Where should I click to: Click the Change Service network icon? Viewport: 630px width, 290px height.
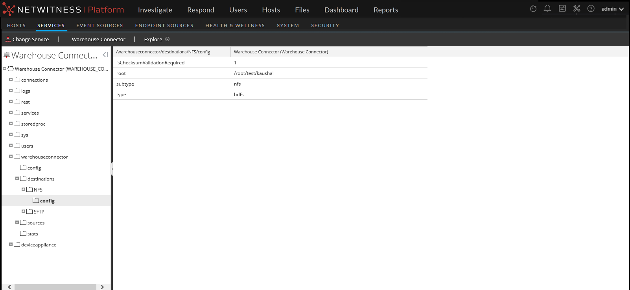8,39
